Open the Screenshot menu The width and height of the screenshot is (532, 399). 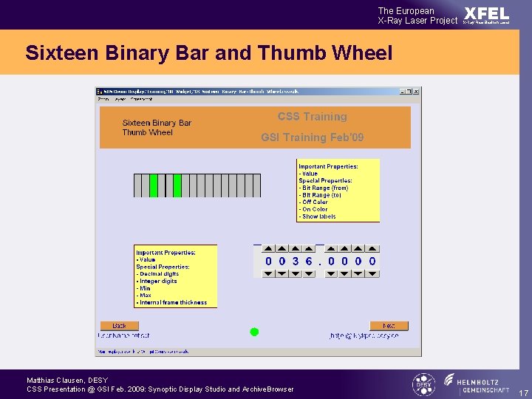(141, 99)
